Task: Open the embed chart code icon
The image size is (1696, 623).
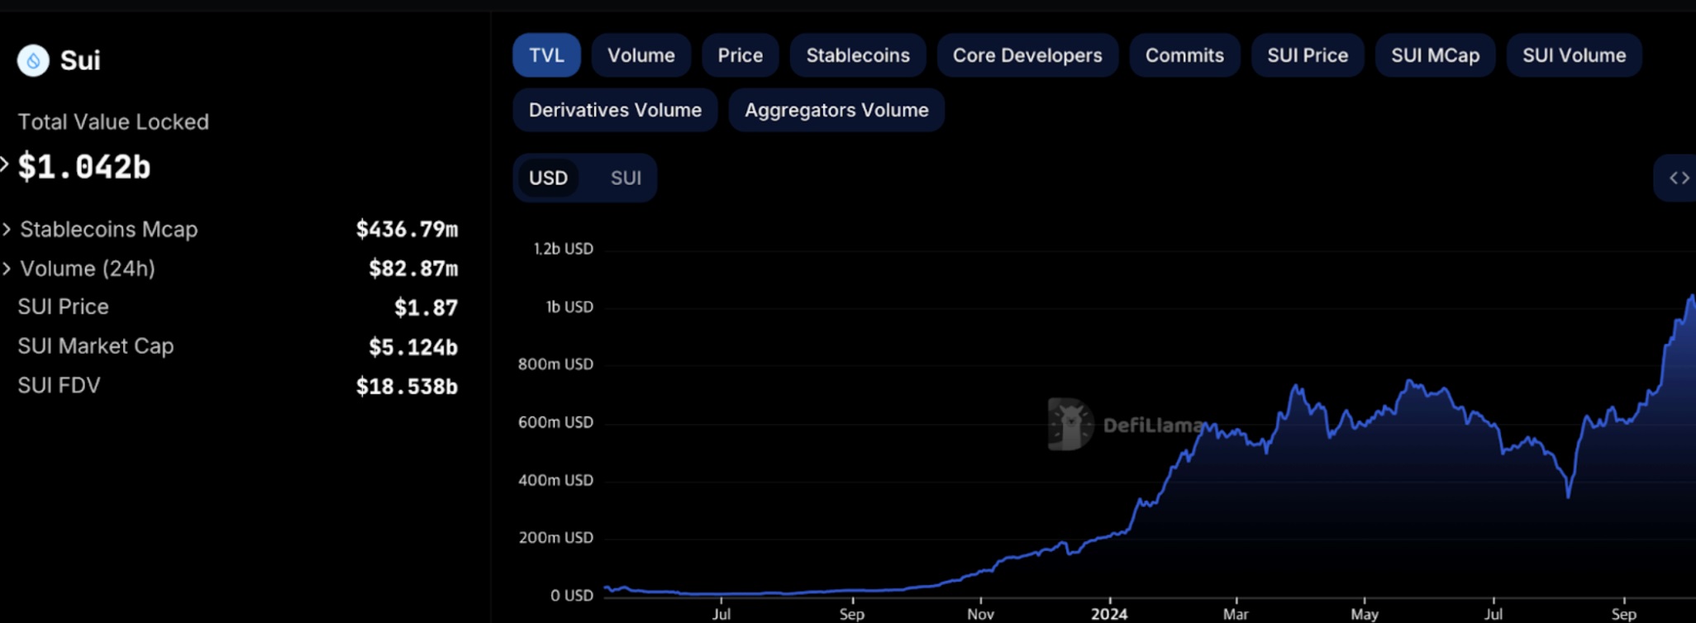Action: (1679, 178)
